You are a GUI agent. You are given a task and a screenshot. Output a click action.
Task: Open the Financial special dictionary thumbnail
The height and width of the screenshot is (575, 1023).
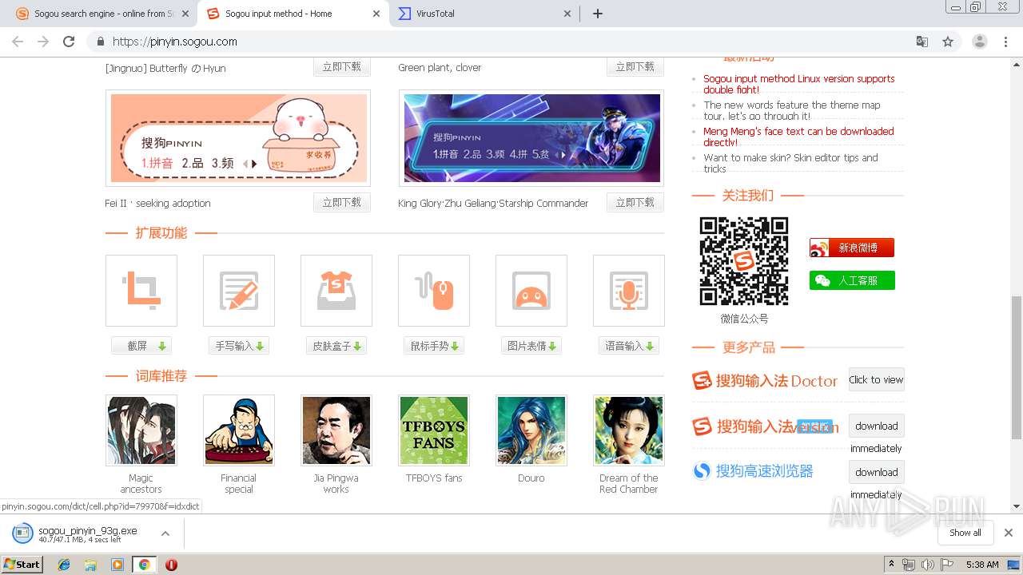click(x=239, y=430)
